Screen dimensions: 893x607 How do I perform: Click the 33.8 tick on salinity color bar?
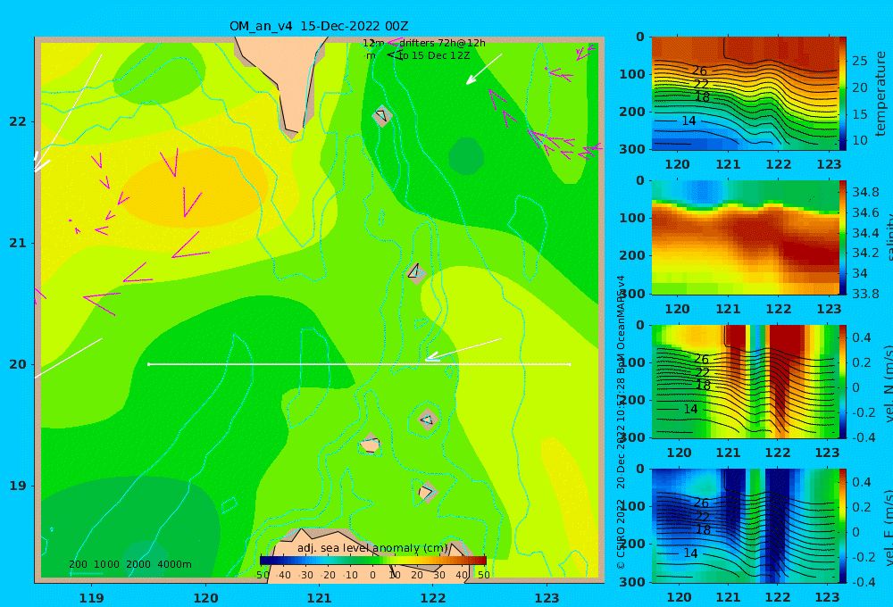pyautogui.click(x=865, y=294)
